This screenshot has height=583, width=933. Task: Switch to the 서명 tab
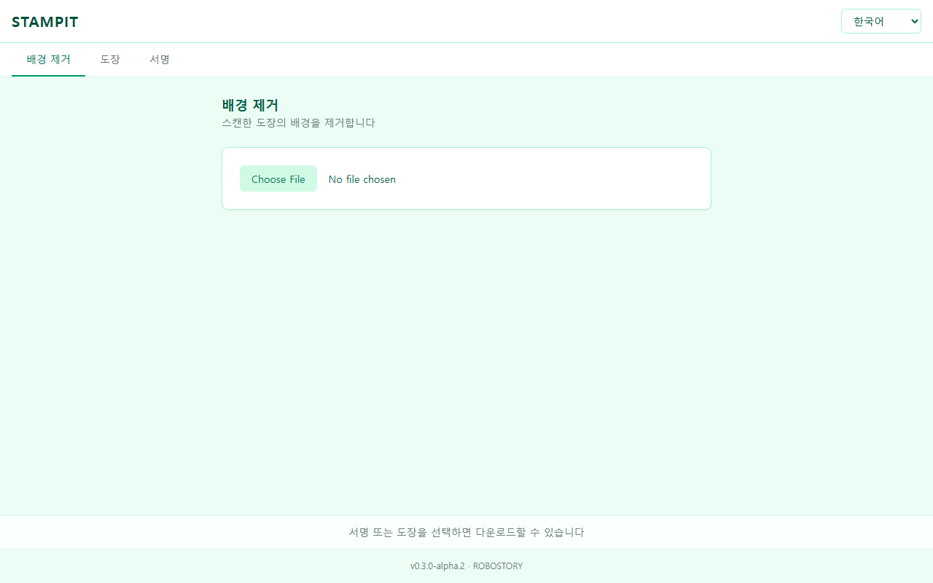(x=160, y=60)
